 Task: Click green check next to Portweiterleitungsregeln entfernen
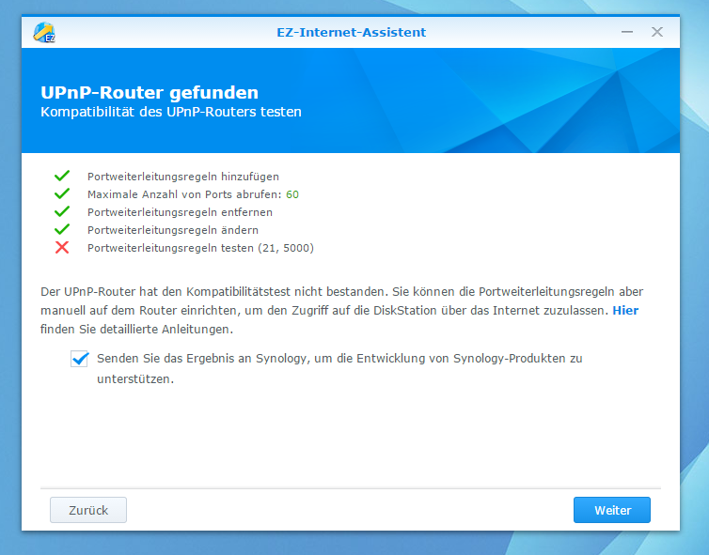click(x=62, y=211)
